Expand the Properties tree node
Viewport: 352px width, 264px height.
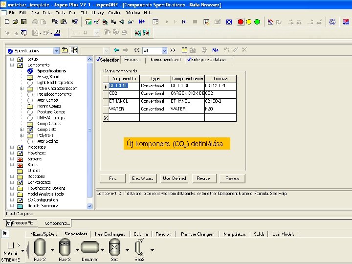(x=12, y=147)
